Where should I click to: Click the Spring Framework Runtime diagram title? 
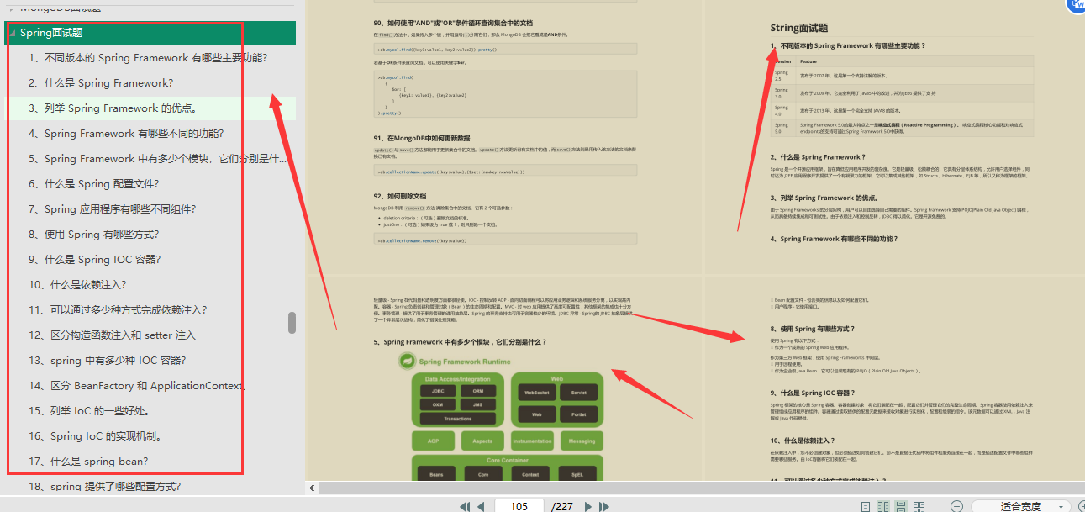click(465, 362)
